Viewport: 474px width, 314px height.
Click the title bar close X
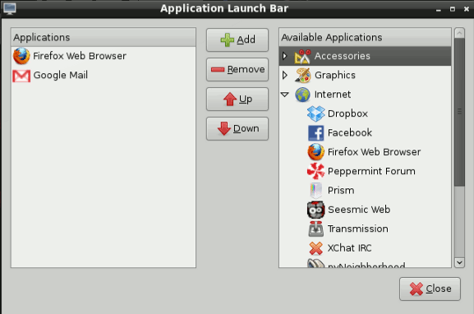467,9
